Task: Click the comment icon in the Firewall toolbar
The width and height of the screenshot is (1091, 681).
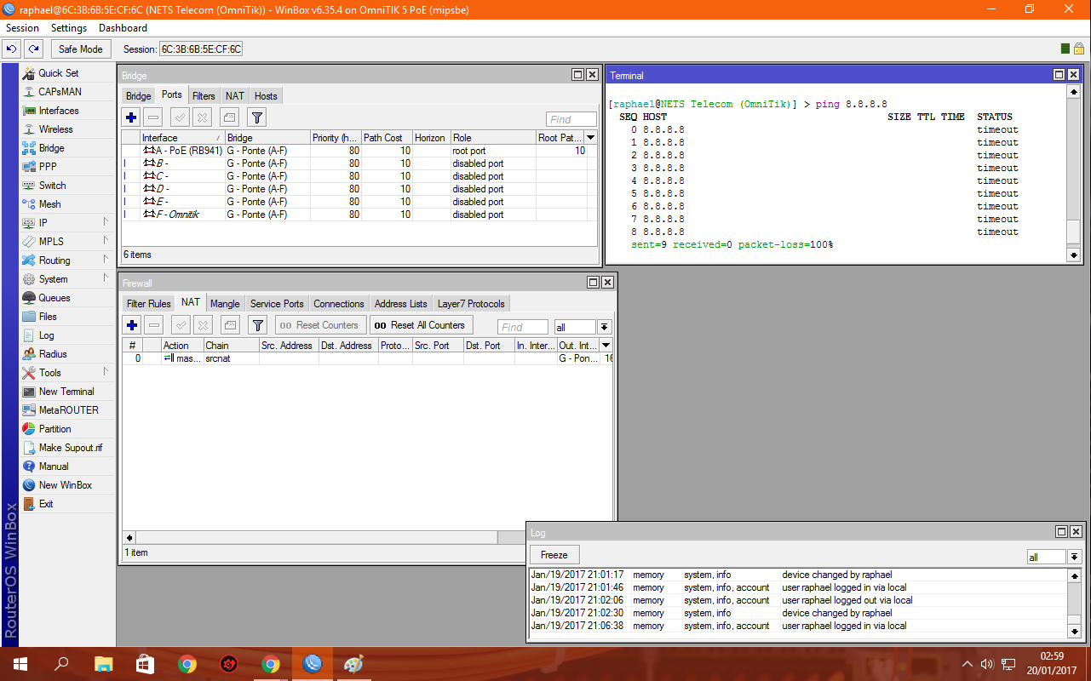Action: coord(230,325)
